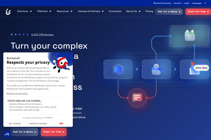The height and width of the screenshot is (140, 211).
Task: Click the navbar Start for free button
Action: coord(198,12)
